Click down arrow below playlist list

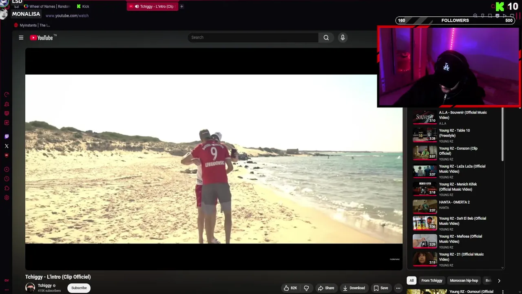point(502,268)
